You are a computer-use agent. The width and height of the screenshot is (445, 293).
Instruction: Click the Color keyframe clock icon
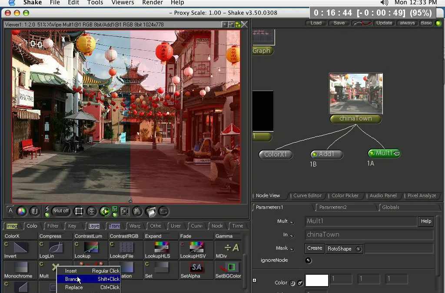tap(292, 283)
